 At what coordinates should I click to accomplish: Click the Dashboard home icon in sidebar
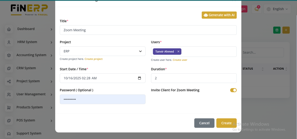9,29
